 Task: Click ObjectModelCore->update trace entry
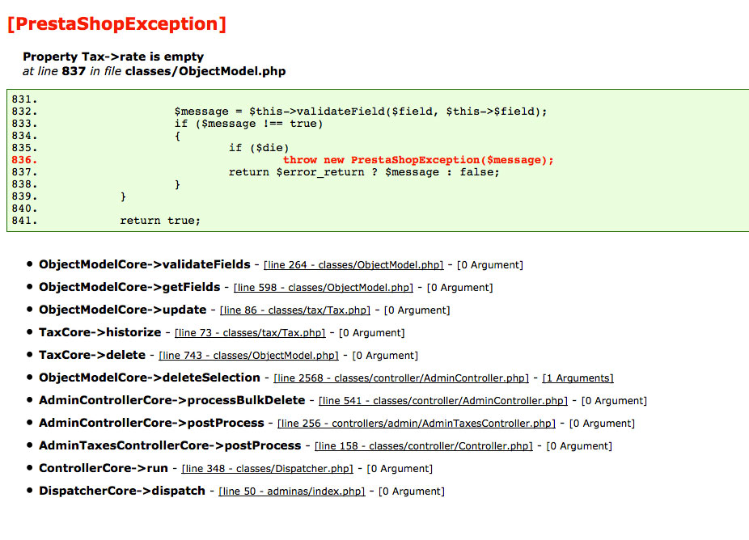click(x=123, y=310)
